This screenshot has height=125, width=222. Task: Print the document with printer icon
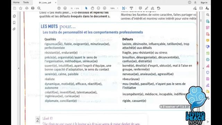33,8
